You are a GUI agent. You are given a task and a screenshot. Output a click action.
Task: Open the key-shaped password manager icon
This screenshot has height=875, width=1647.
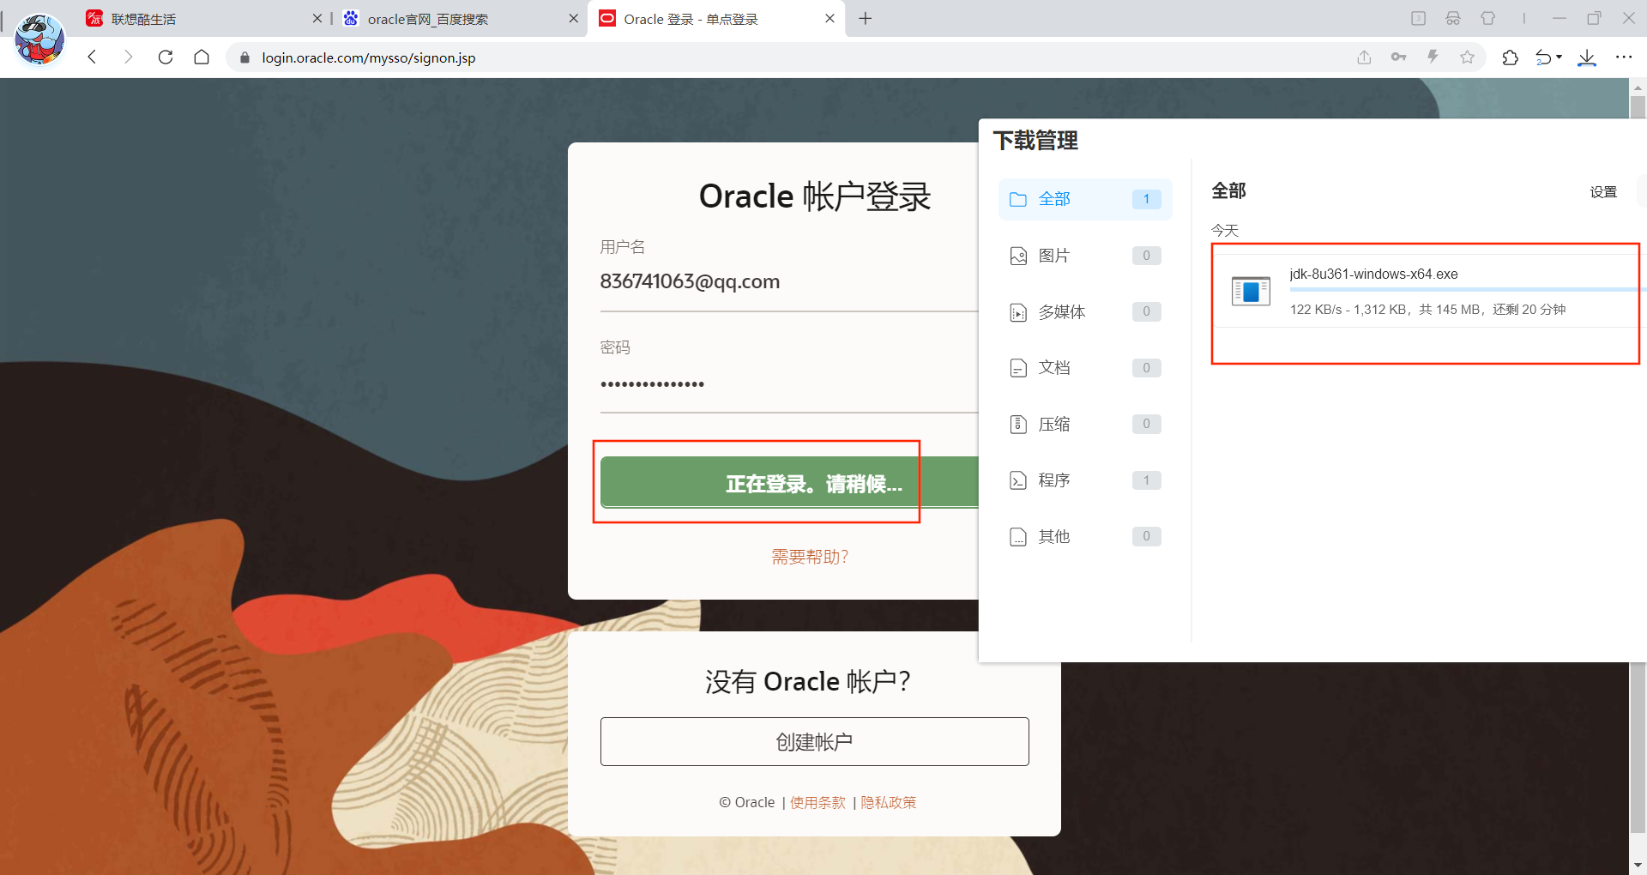point(1398,57)
